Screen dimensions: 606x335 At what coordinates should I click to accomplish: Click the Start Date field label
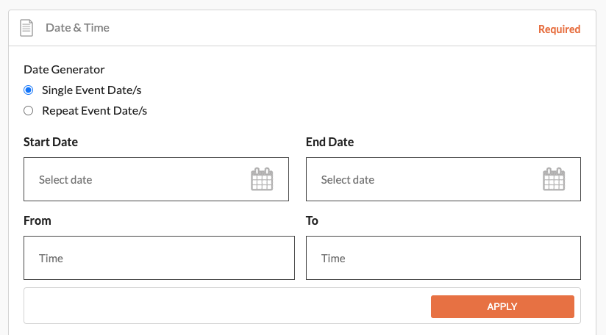click(x=51, y=142)
